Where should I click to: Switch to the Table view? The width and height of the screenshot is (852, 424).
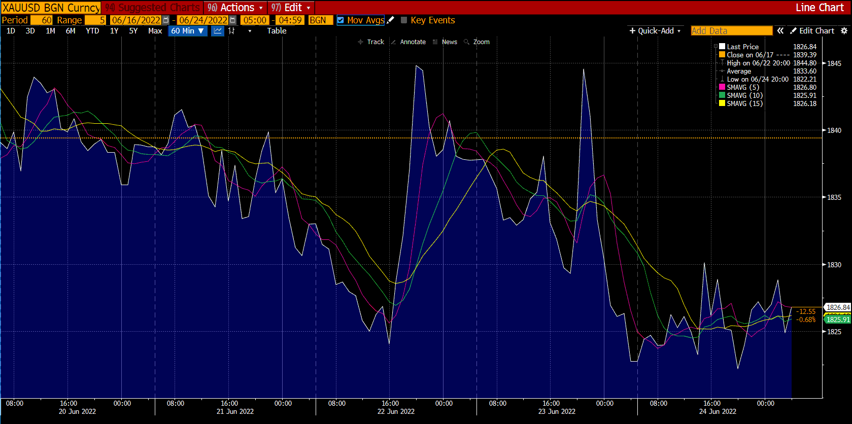(277, 31)
